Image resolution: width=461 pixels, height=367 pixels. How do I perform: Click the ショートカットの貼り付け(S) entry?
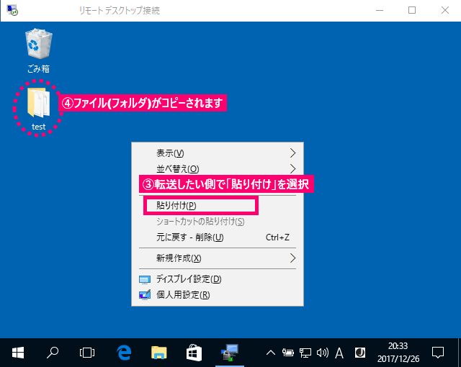tap(218, 222)
